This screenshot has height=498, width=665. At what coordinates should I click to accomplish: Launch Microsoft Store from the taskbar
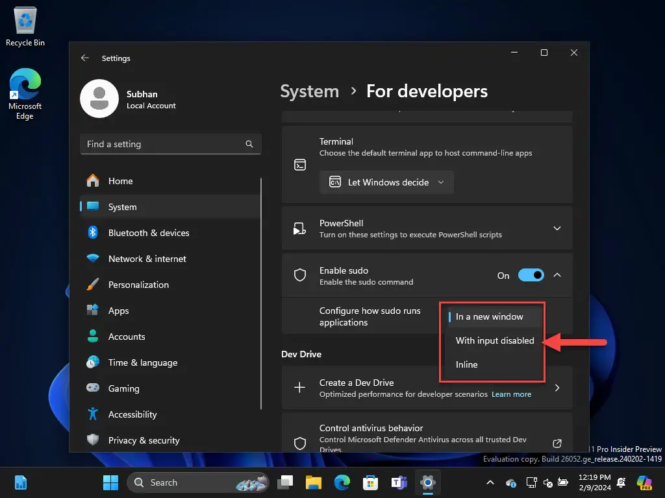(370, 482)
